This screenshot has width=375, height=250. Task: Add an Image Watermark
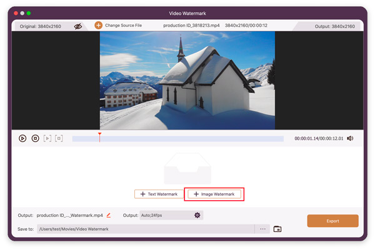(x=214, y=194)
